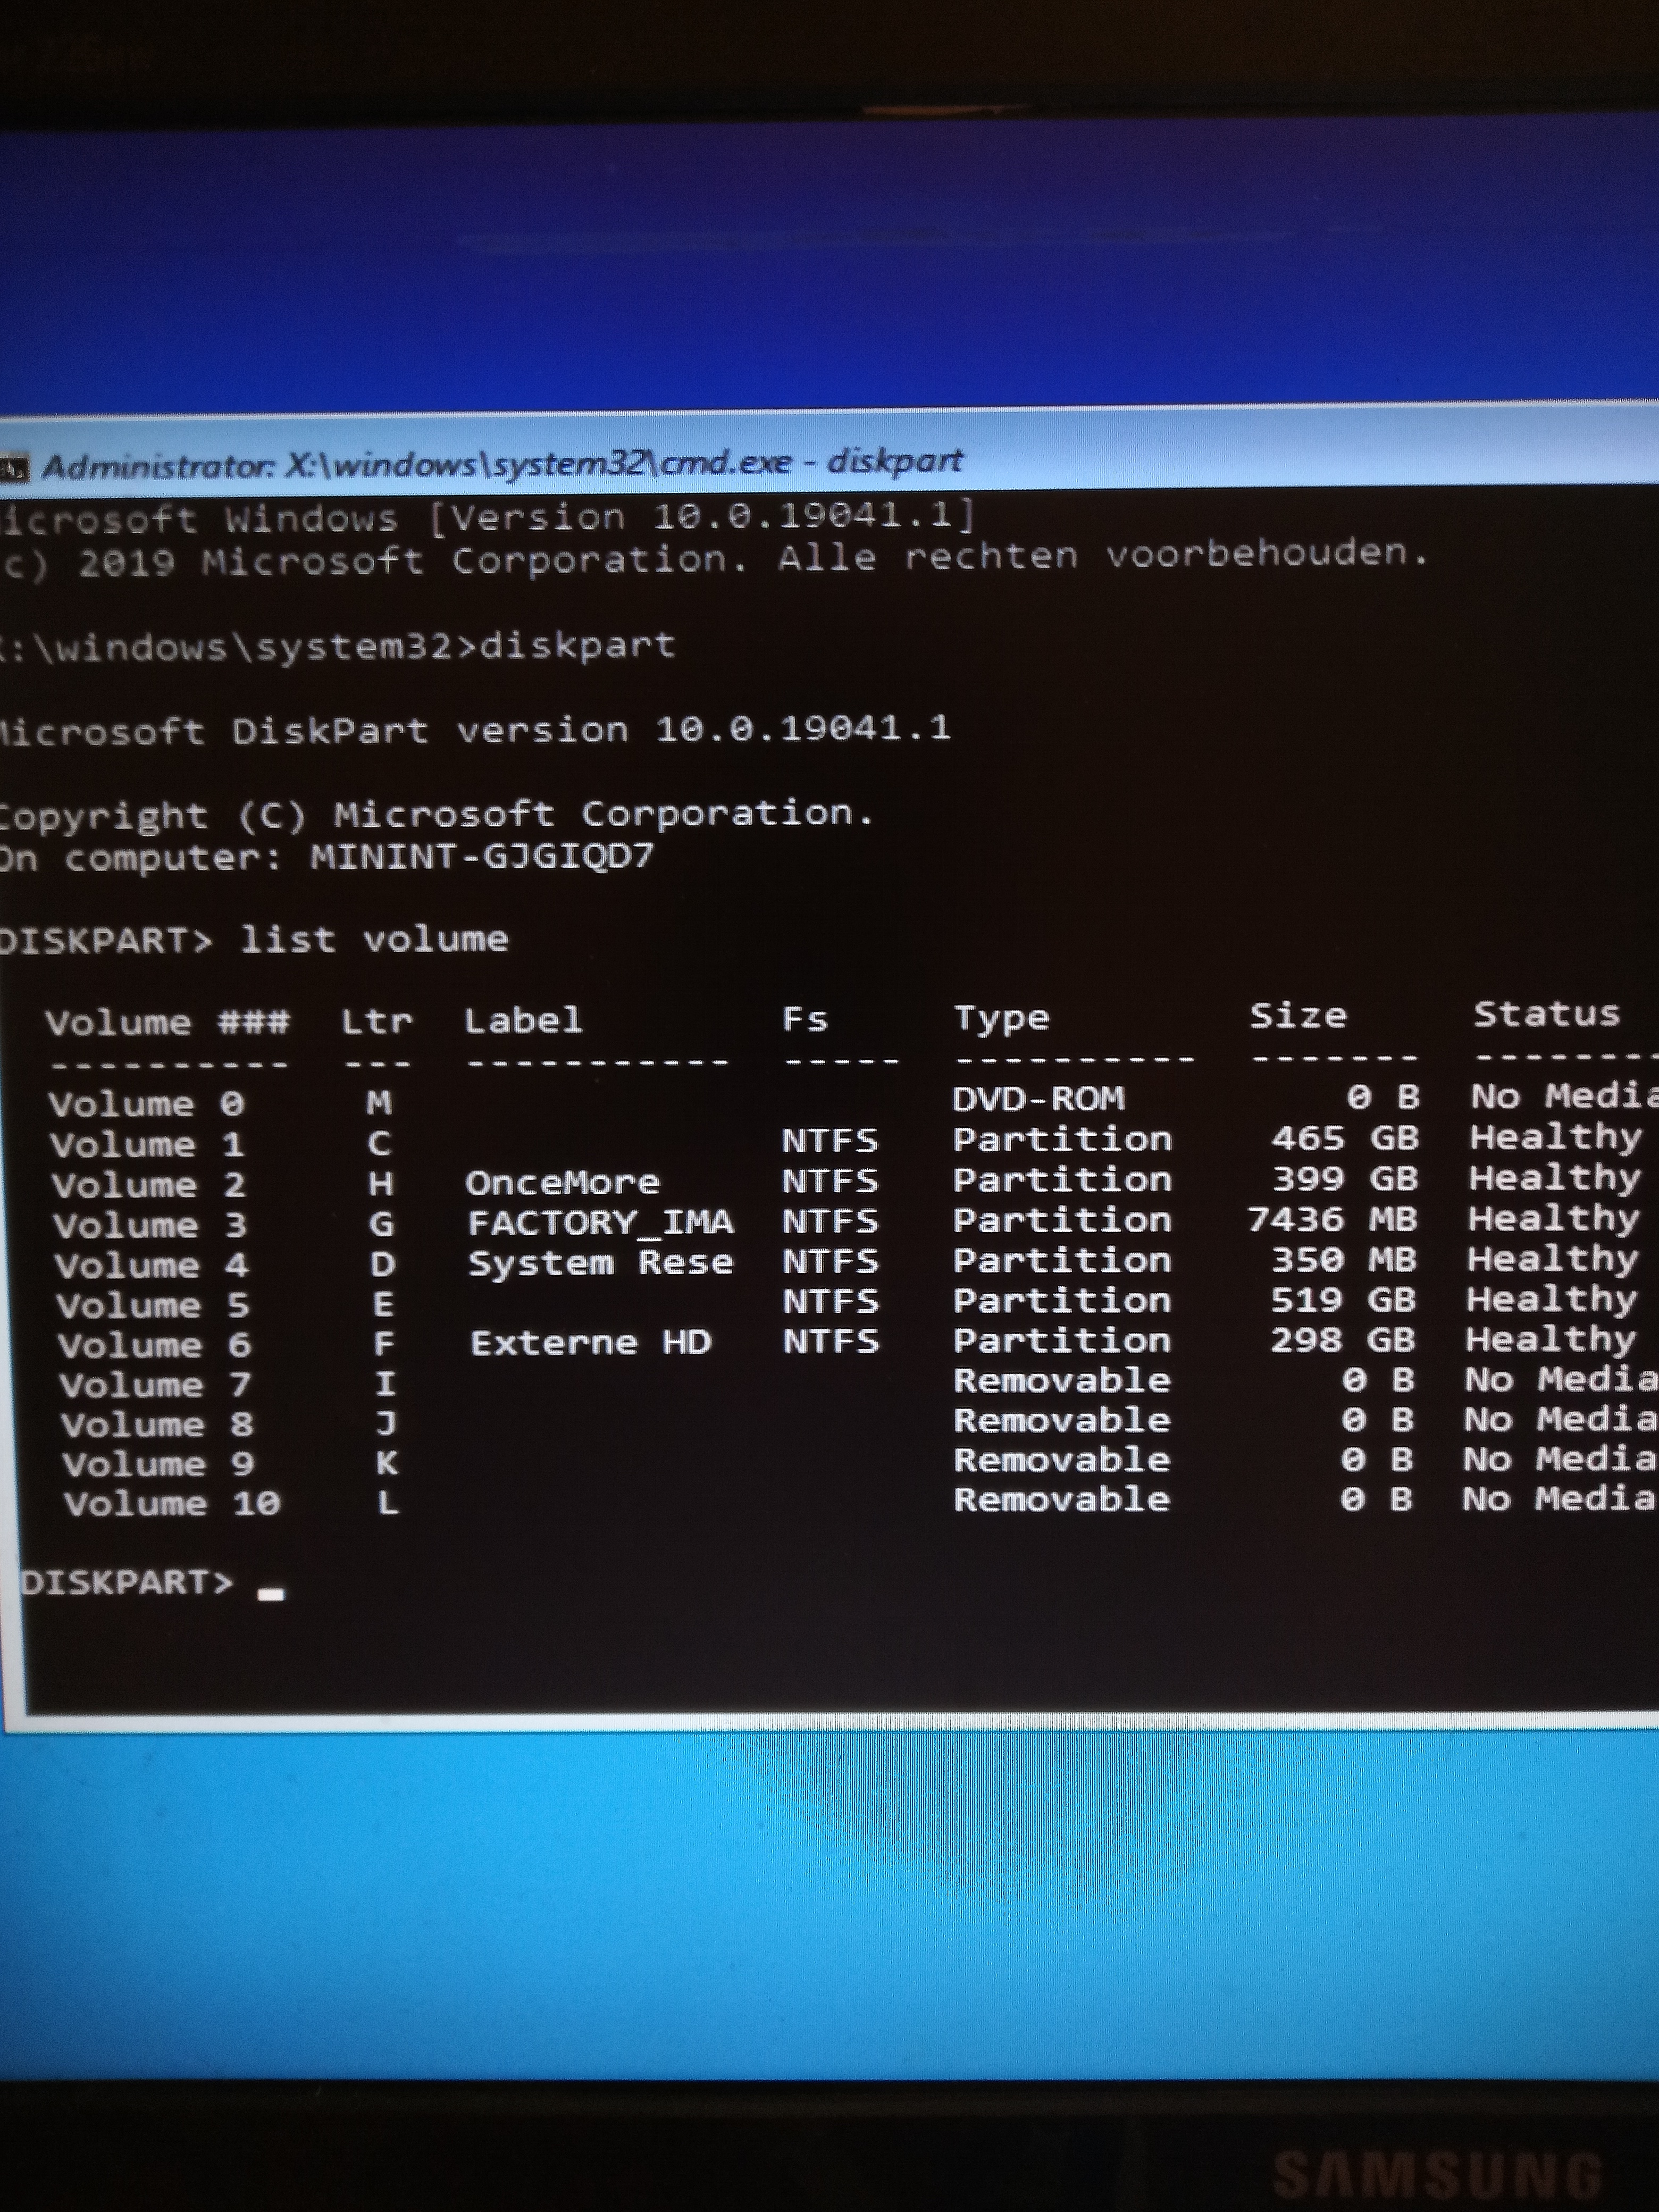Click the 'Status' column header
1659x2212 pixels.
click(1546, 1014)
